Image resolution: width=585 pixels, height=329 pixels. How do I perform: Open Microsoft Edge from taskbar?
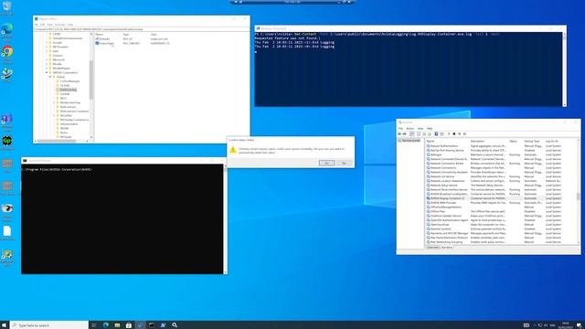click(106, 325)
